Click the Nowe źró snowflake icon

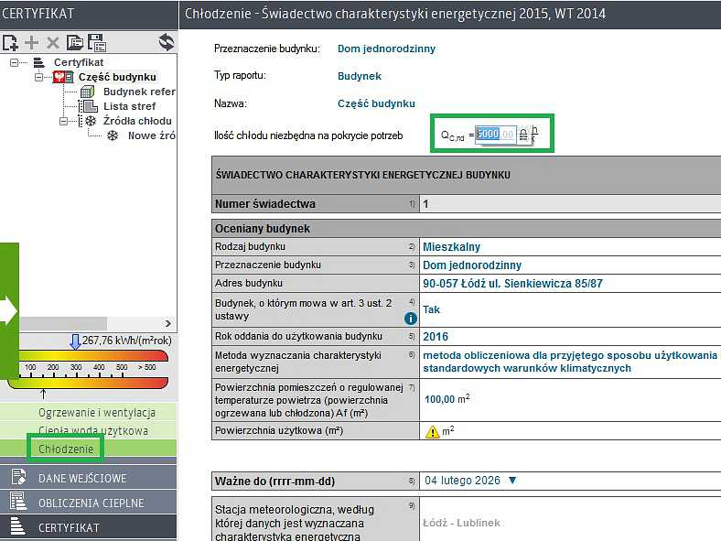pos(113,135)
